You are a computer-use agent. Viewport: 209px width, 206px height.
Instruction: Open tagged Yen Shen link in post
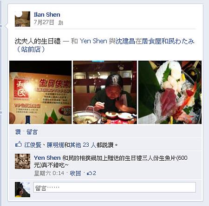pyautogui.click(x=93, y=41)
